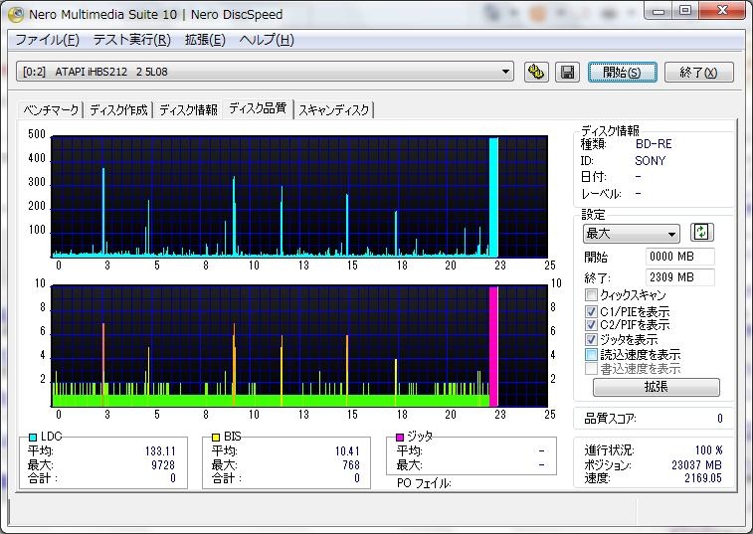Click the 終了(X) exit button
This screenshot has height=534, width=753.
pyautogui.click(x=698, y=72)
